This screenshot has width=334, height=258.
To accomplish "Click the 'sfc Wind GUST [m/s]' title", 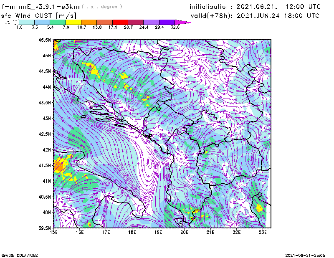I will (x=38, y=16).
